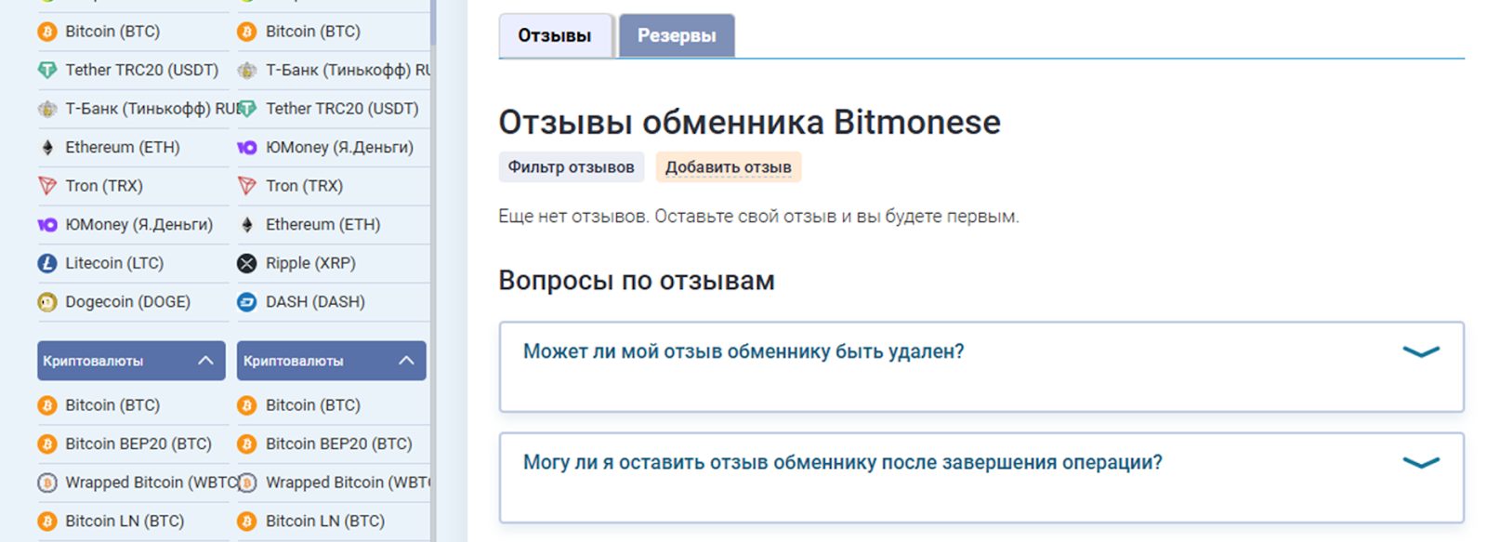Collapse the left Криптовалюты section

pos(205,361)
